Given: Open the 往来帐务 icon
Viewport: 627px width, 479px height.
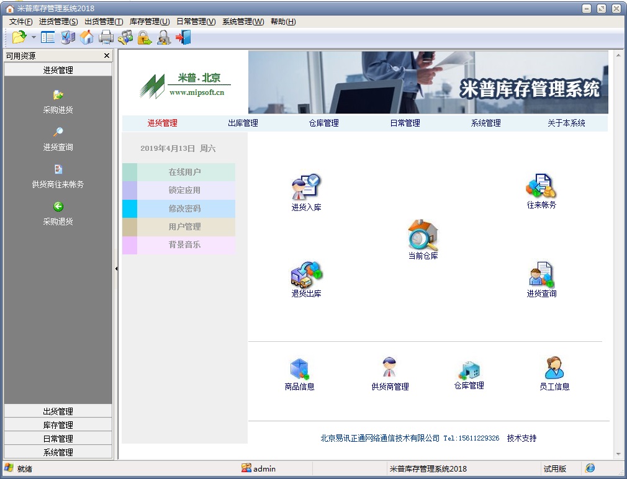Looking at the screenshot, I should [541, 191].
